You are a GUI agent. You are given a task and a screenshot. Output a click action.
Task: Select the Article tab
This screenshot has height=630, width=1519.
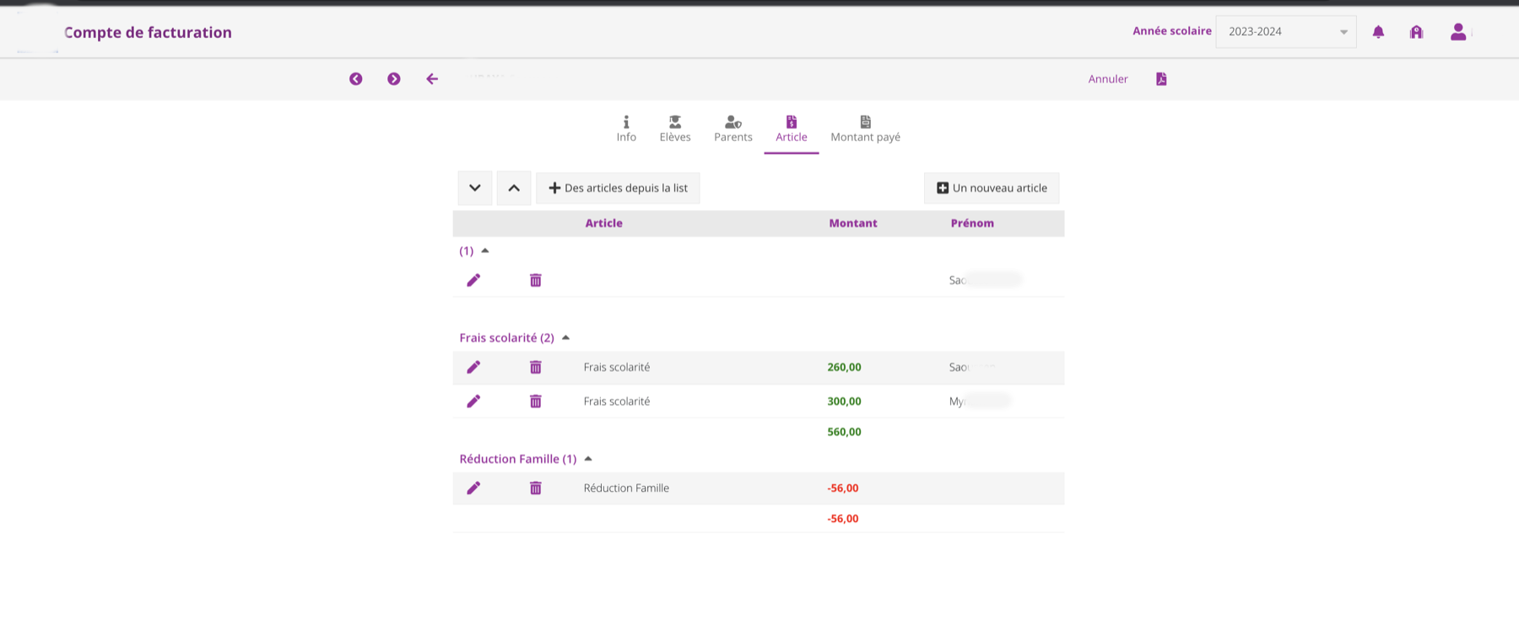[x=792, y=129]
